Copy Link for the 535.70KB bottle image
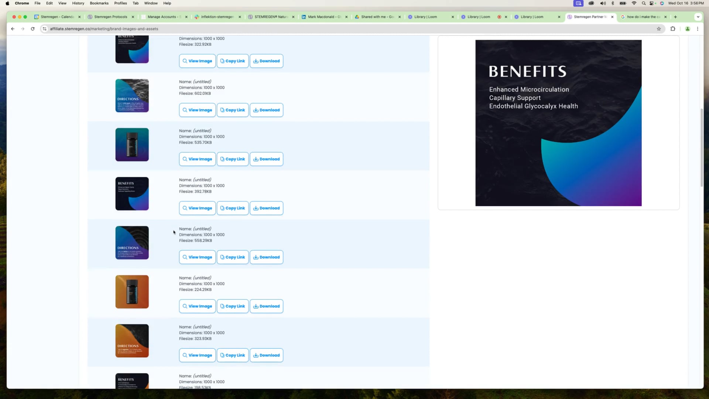This screenshot has height=399, width=709. click(x=232, y=159)
